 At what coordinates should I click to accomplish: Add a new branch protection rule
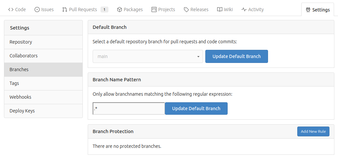click(x=313, y=131)
